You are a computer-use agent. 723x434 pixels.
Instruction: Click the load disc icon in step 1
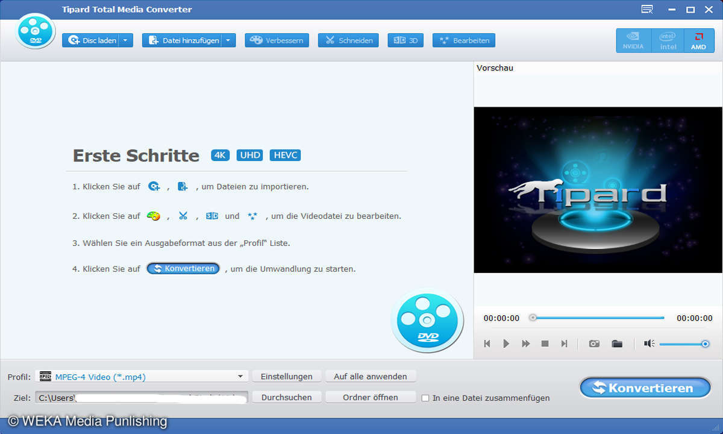[154, 187]
